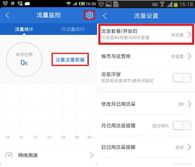The image size is (195, 167).
Task: Open 网络测速 entry
Action: 49,155
